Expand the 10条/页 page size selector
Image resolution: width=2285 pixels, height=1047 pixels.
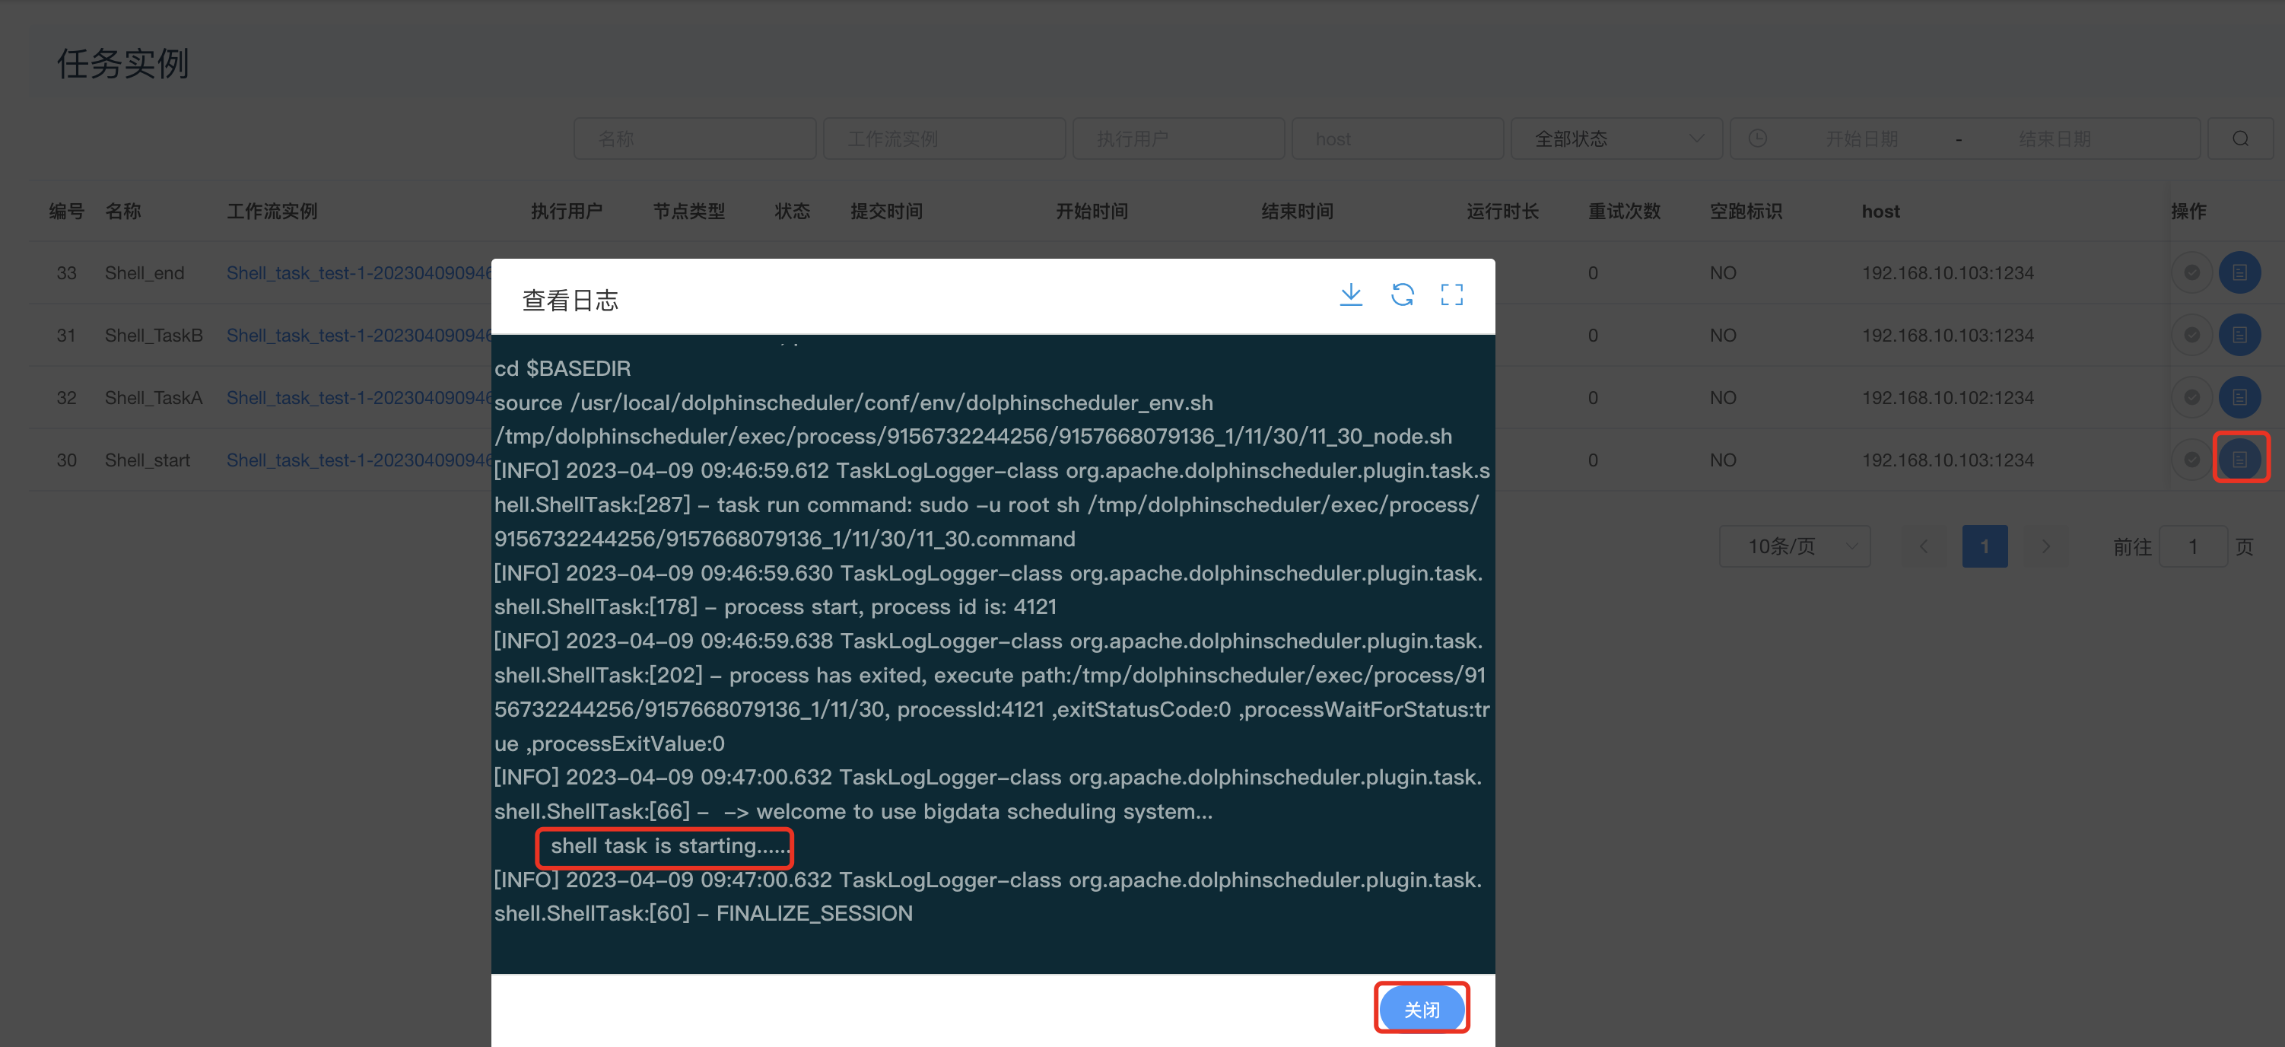(1794, 546)
